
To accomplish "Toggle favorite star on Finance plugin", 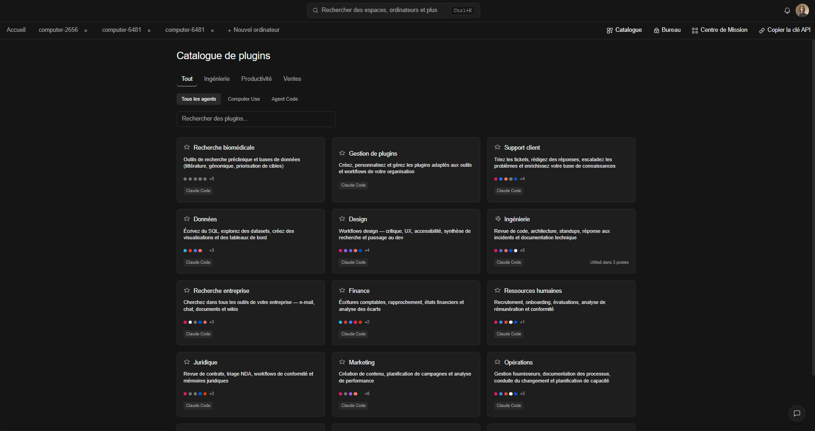I will point(342,291).
